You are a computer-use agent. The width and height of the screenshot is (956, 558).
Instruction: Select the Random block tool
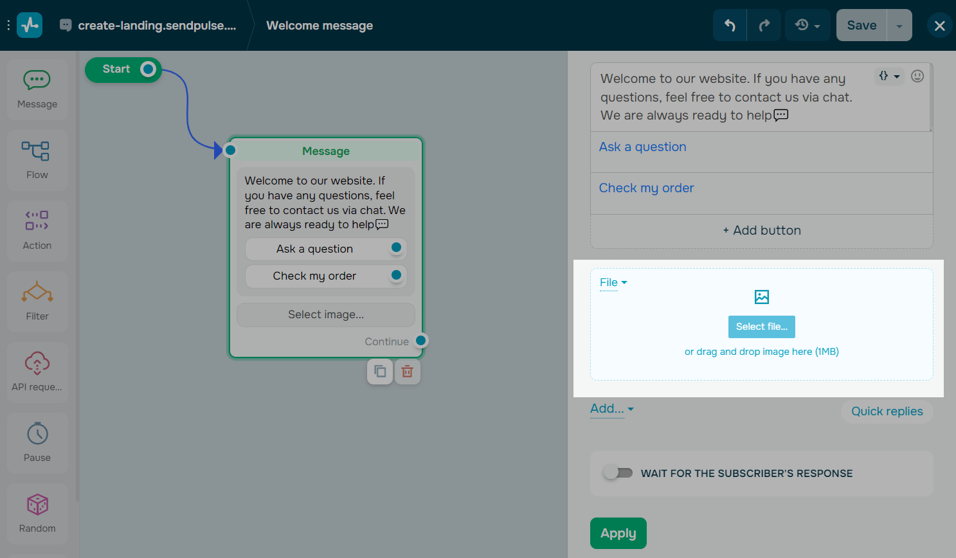coord(37,513)
